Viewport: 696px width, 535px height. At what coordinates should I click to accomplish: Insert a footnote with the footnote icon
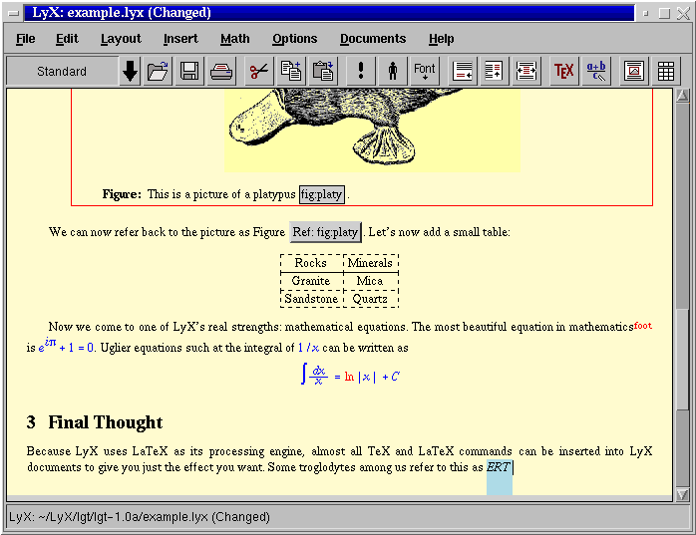[x=463, y=71]
